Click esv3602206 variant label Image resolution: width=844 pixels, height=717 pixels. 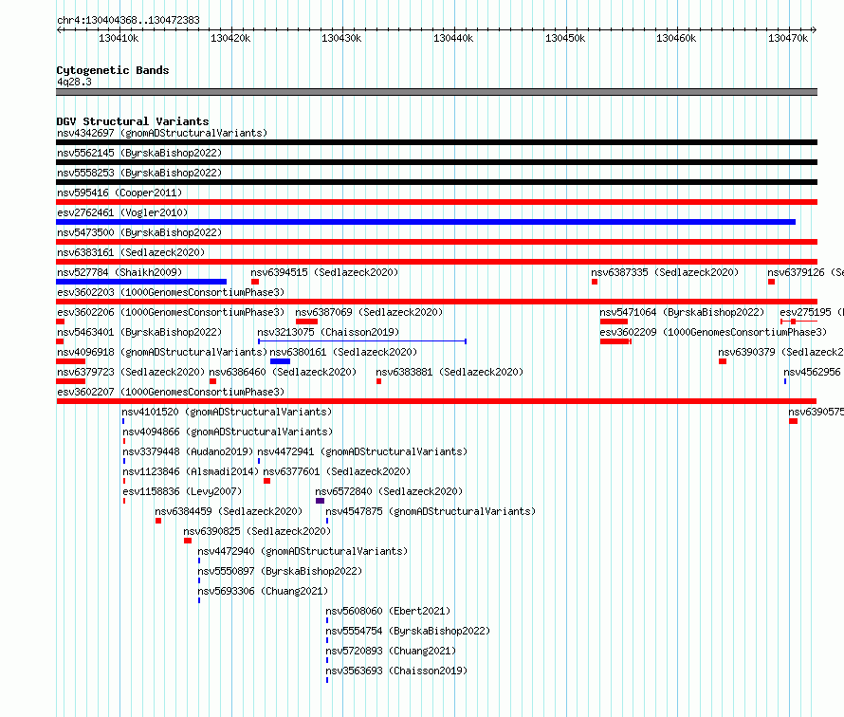171,312
